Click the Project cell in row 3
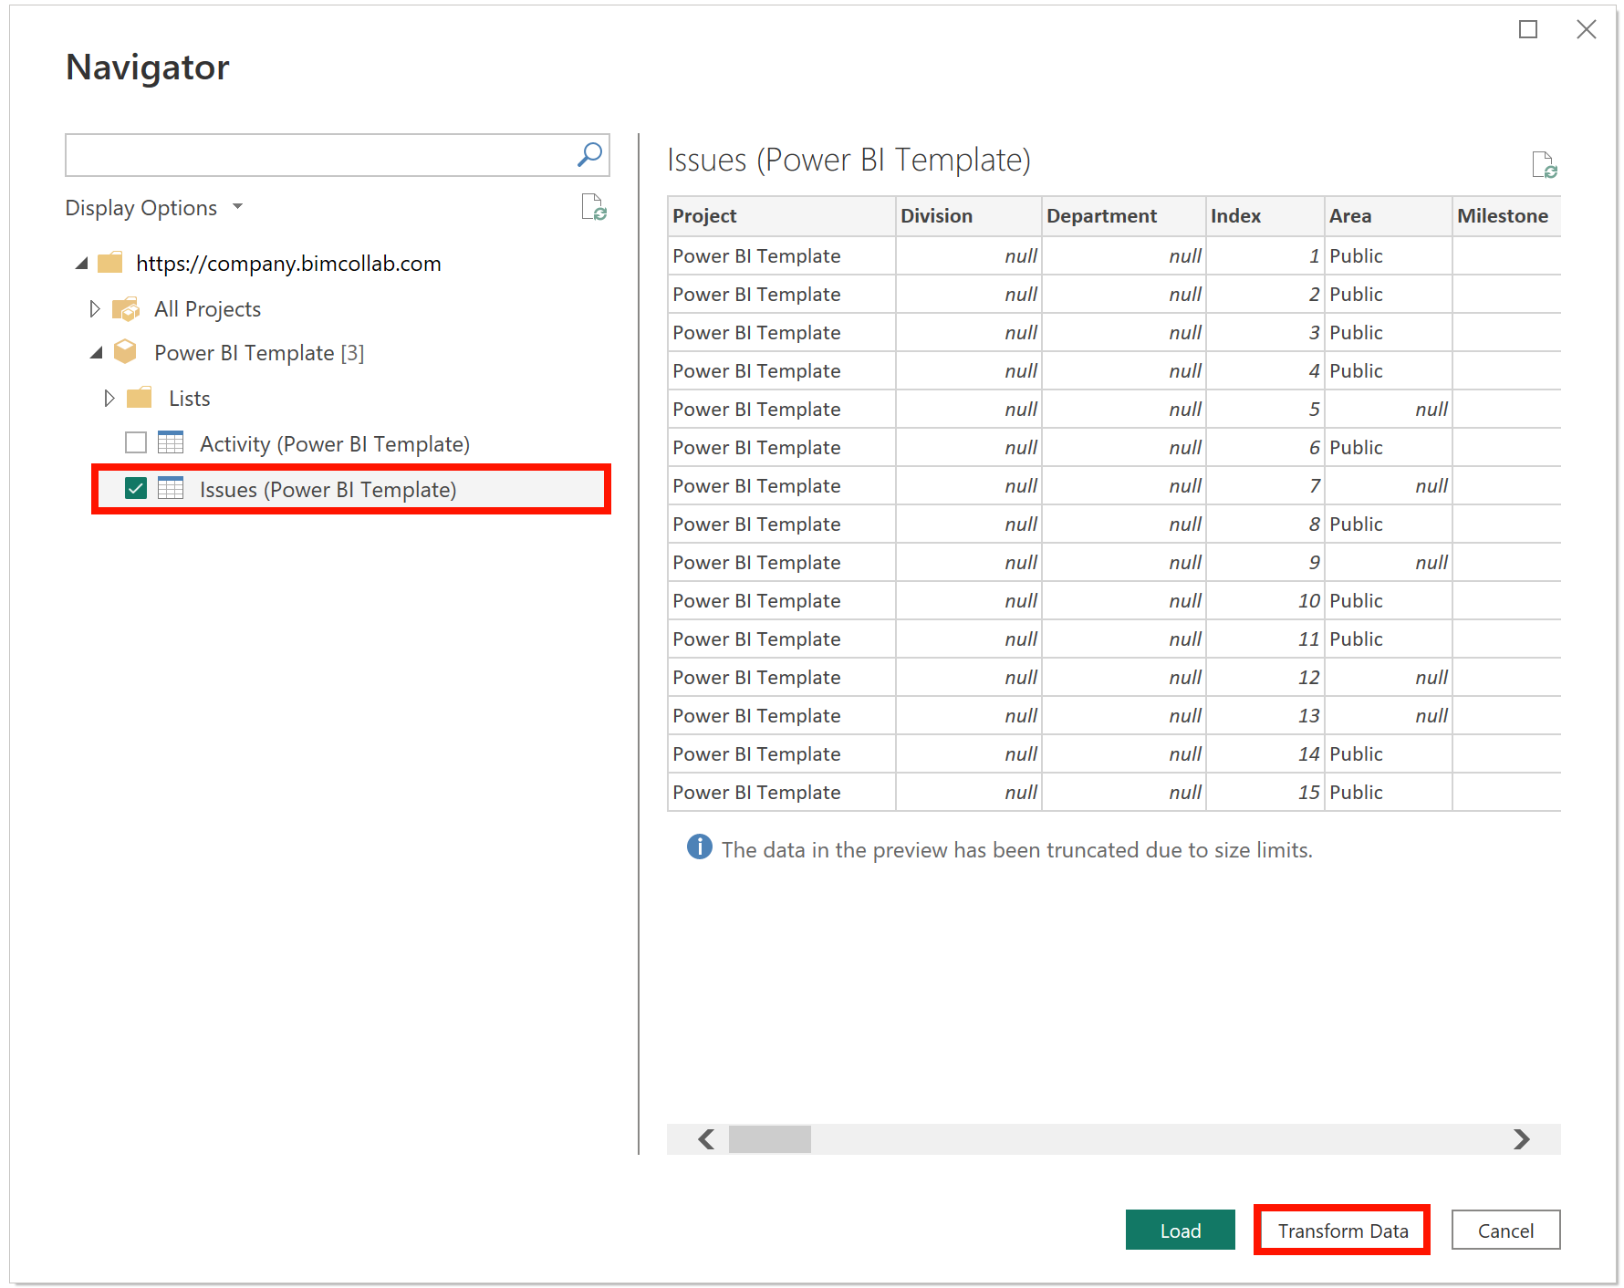This screenshot has width=1624, height=1288. click(x=781, y=333)
